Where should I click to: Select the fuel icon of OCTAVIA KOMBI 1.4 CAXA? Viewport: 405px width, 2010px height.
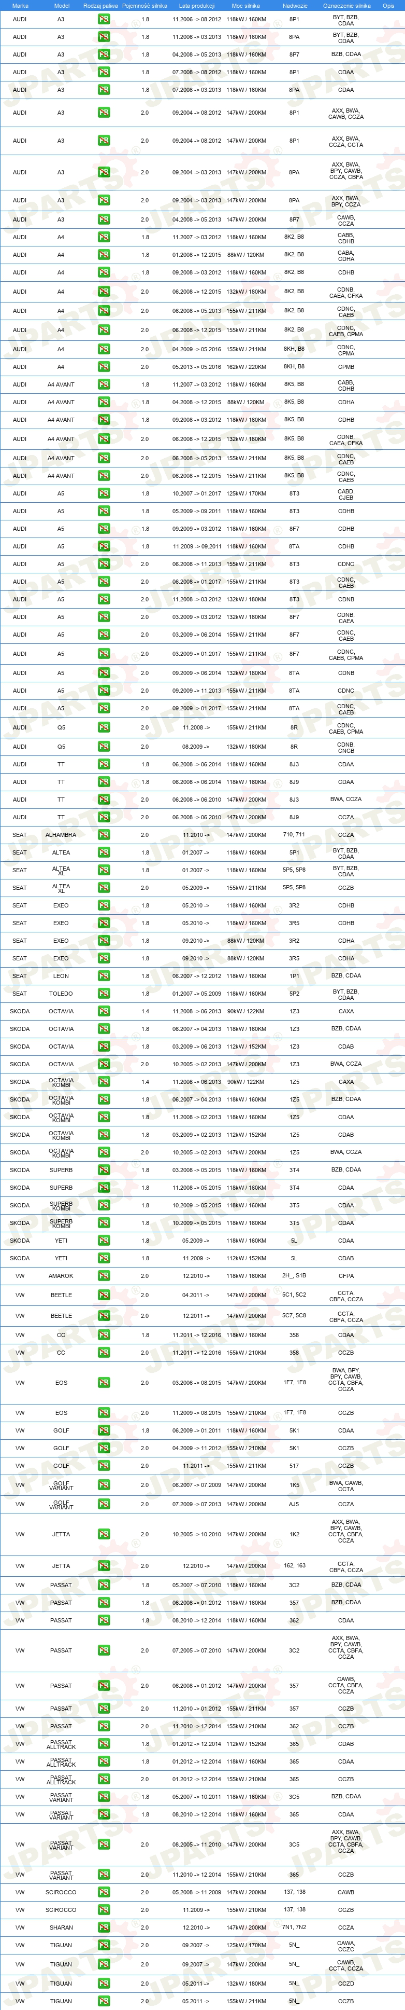(104, 1081)
